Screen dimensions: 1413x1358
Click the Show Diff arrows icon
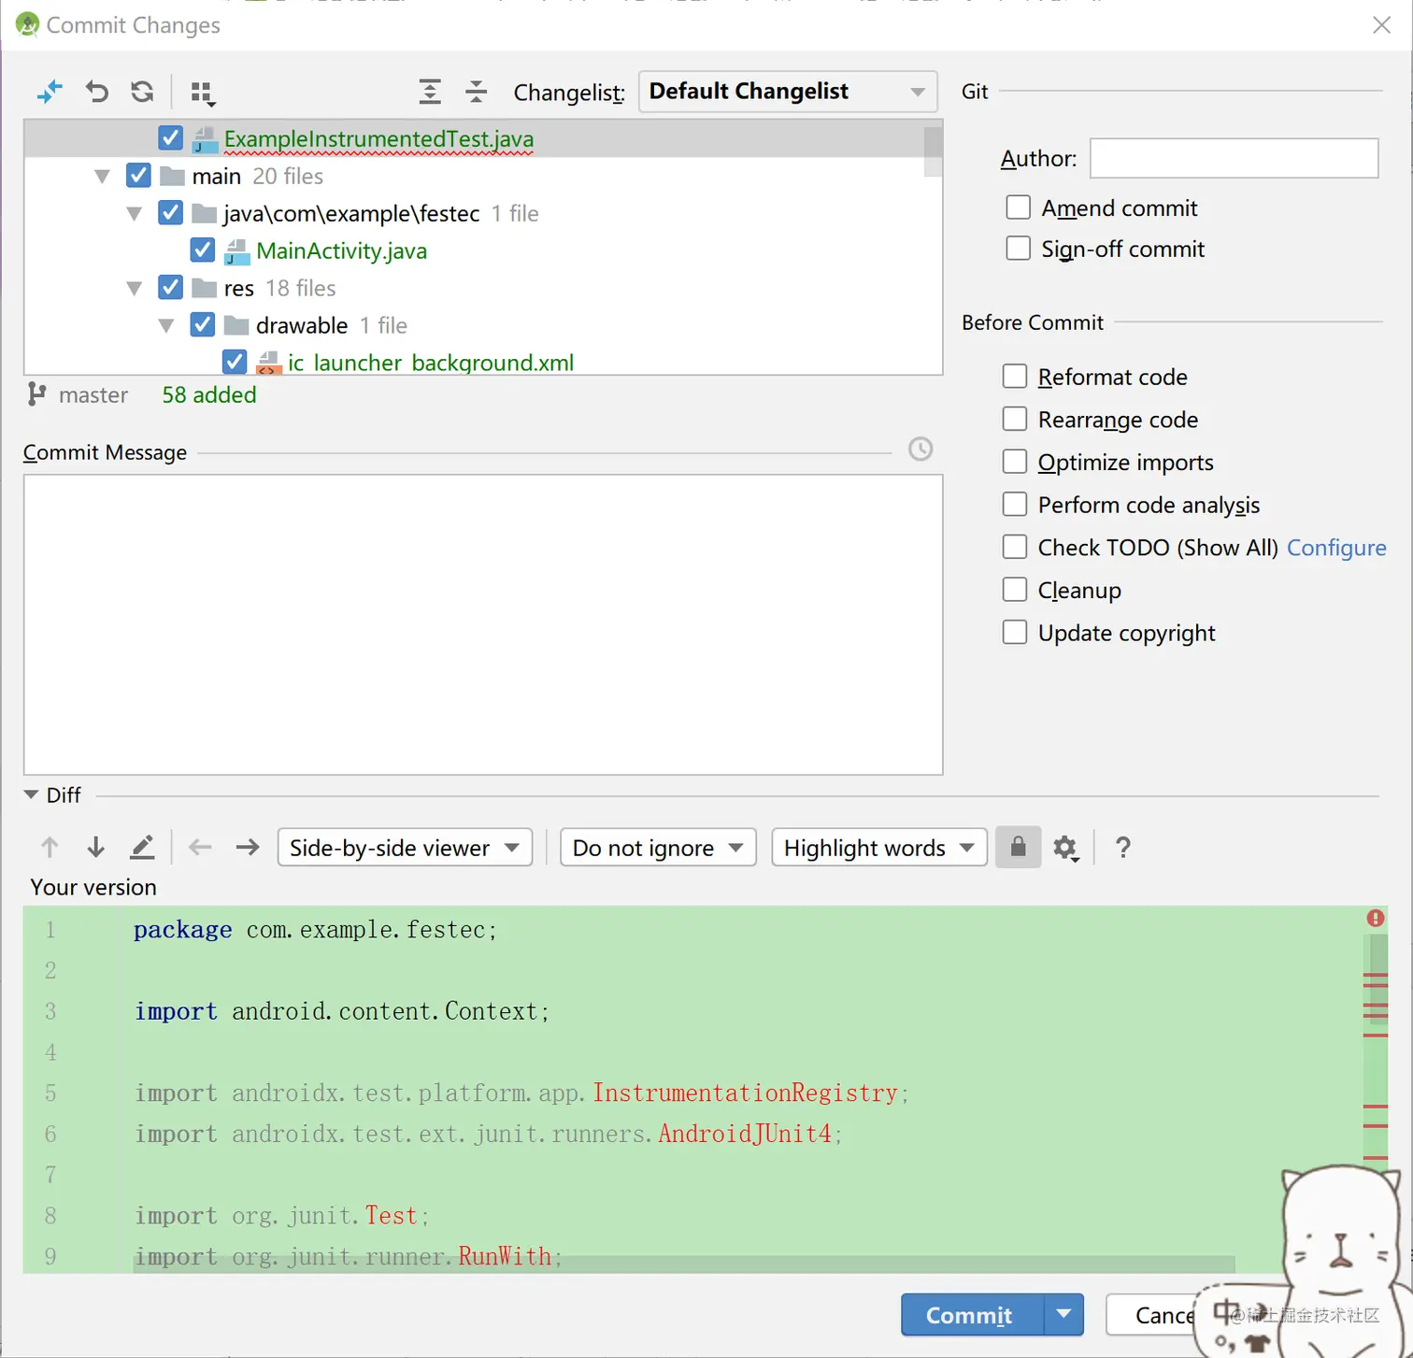click(49, 92)
